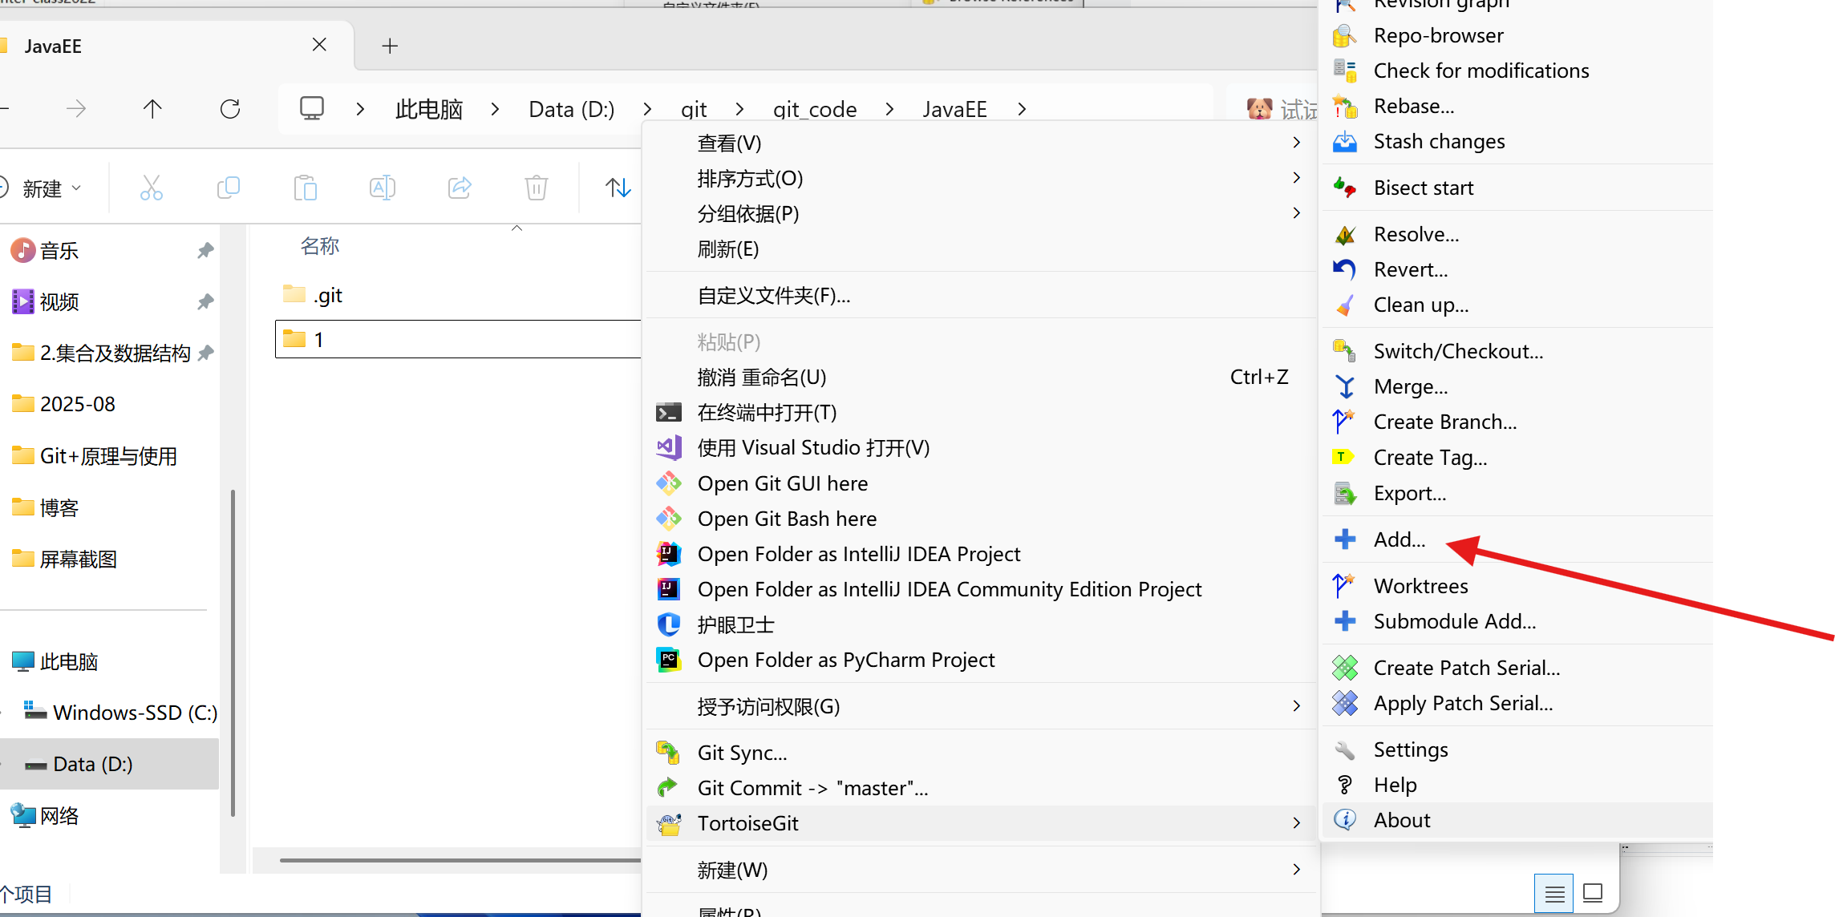Viewport: 1835px width, 917px height.
Task: Click the Rename toolbar icon
Action: coord(382,188)
